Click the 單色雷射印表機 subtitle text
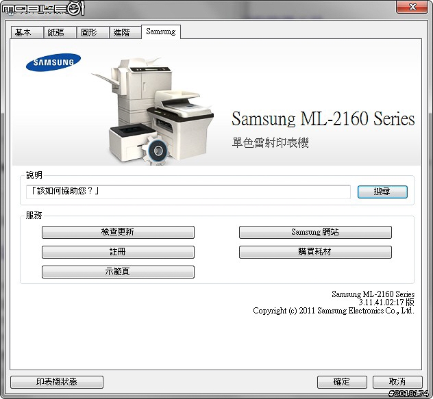This screenshot has height=399, width=433. coord(270,143)
